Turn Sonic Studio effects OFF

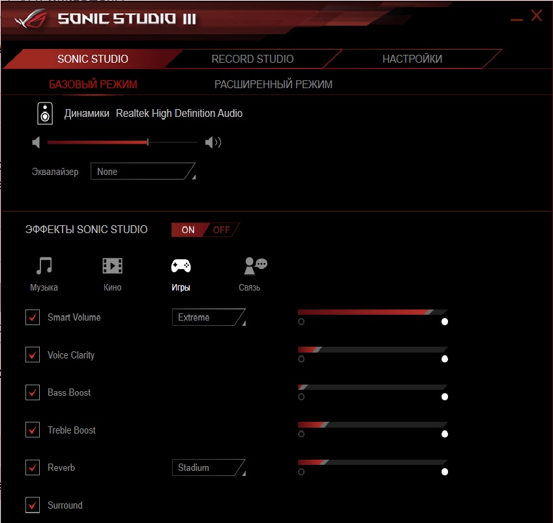tap(222, 230)
